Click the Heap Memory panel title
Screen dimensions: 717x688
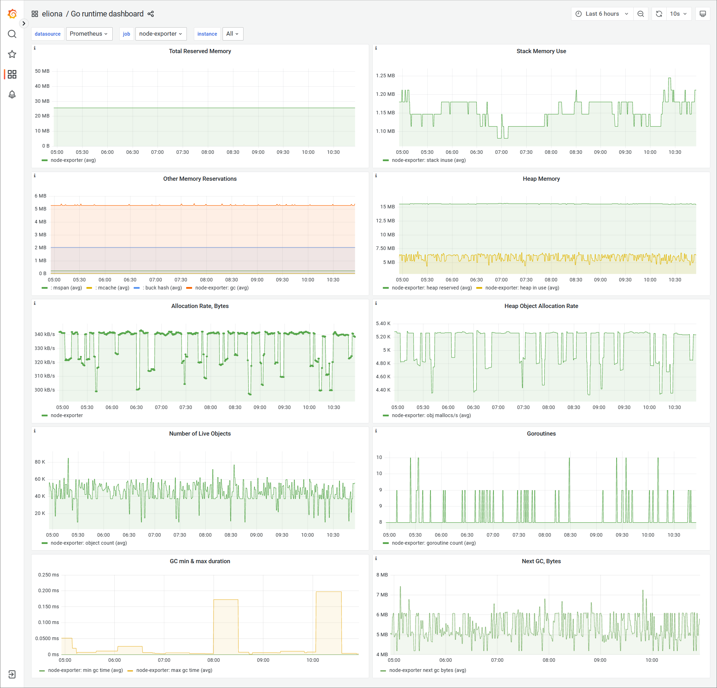point(541,179)
